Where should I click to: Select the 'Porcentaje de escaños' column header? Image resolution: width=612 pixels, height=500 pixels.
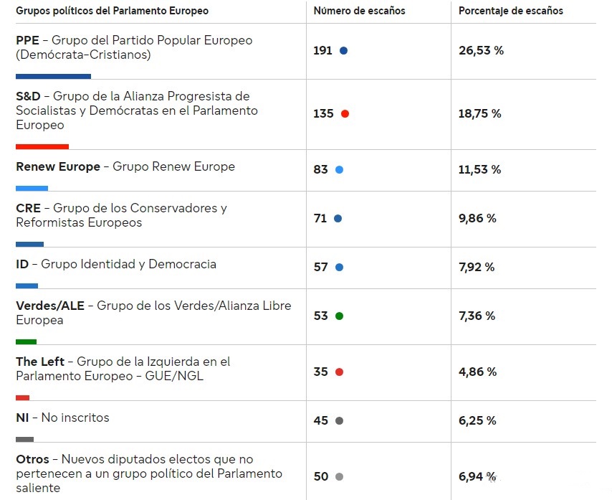(511, 11)
